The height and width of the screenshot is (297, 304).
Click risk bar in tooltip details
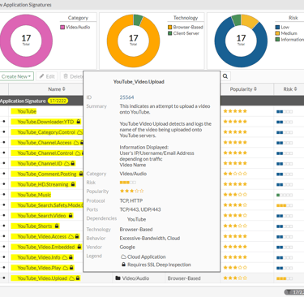128,183
